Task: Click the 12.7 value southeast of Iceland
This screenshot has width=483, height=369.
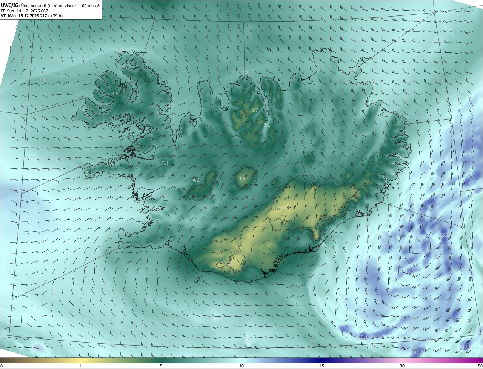Action: pos(410,272)
